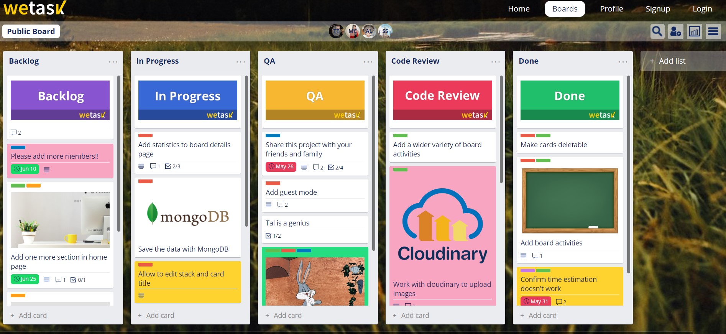Open the Backlog list options menu
This screenshot has height=334, width=726.
coord(113,61)
